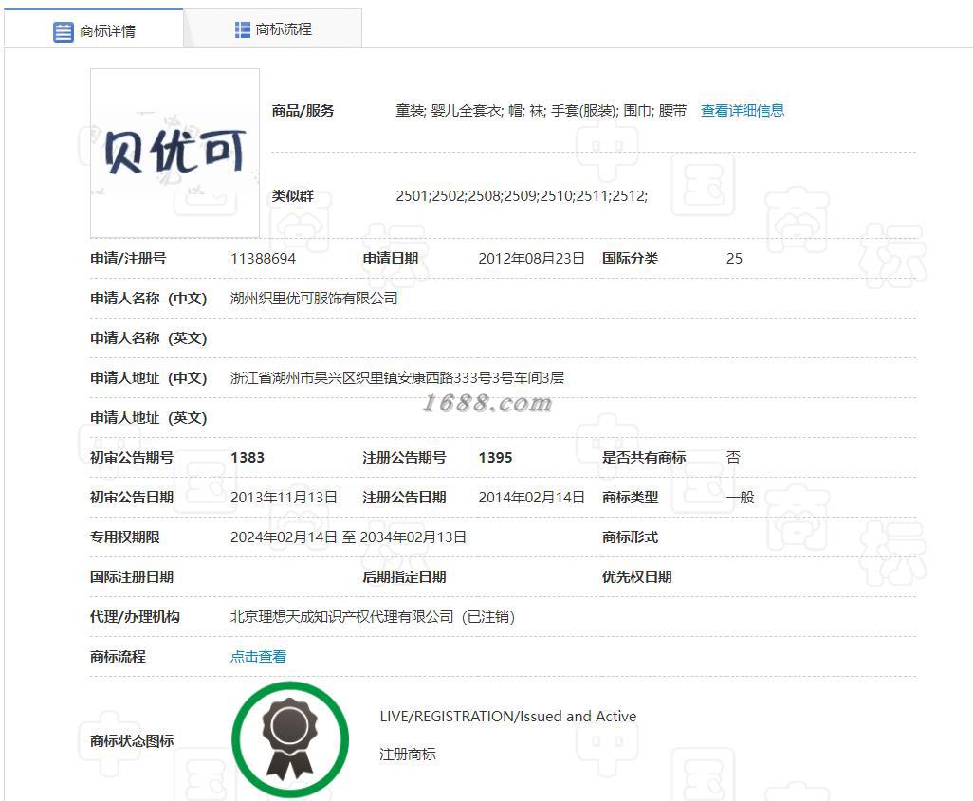Screen dimensions: 973x801
Task: Click the 商标流程 list icon
Action: (243, 29)
